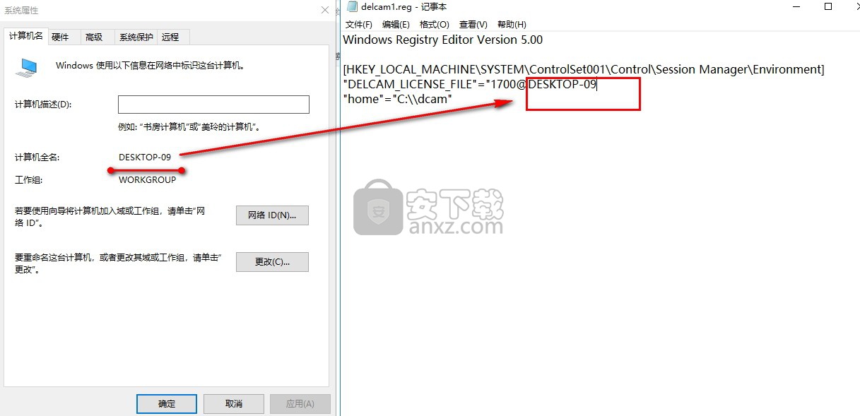Open the 系统保护 tab
The height and width of the screenshot is (416, 860).
click(136, 37)
